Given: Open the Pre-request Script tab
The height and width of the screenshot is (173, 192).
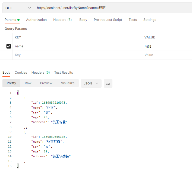Looking at the screenshot, I should point(108,20).
